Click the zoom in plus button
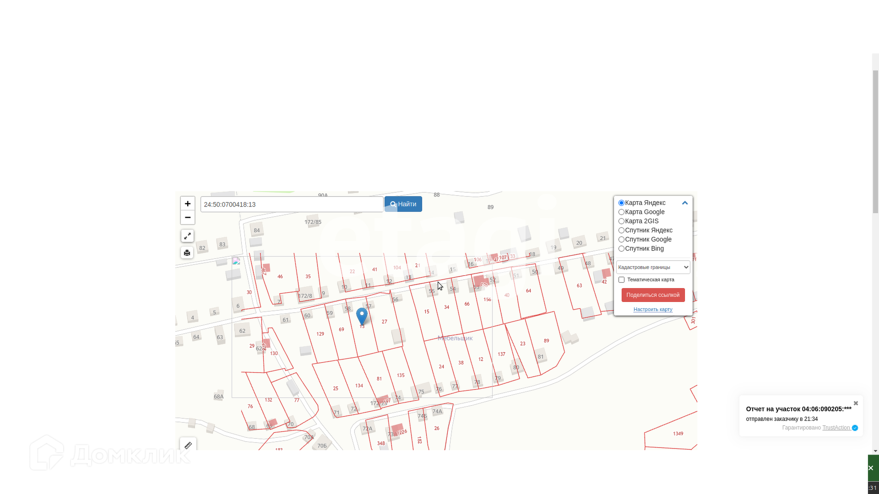879x494 pixels. tap(188, 204)
